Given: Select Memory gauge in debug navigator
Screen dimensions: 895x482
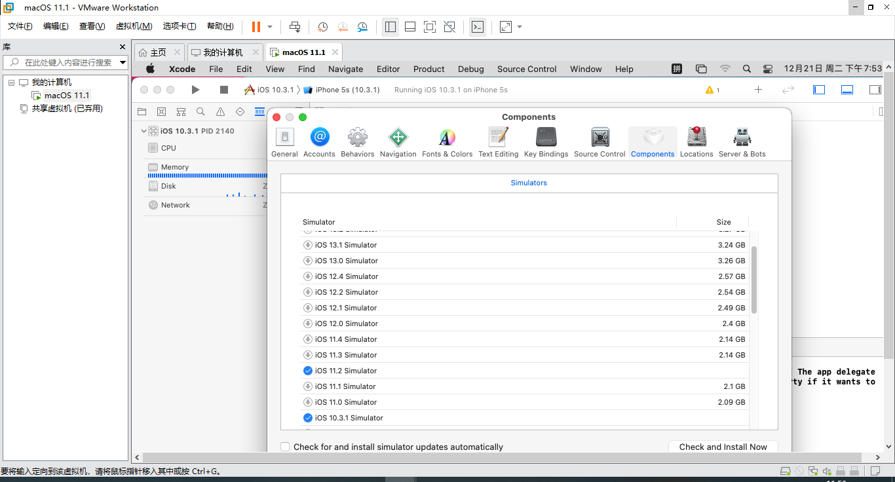Looking at the screenshot, I should tap(204, 169).
